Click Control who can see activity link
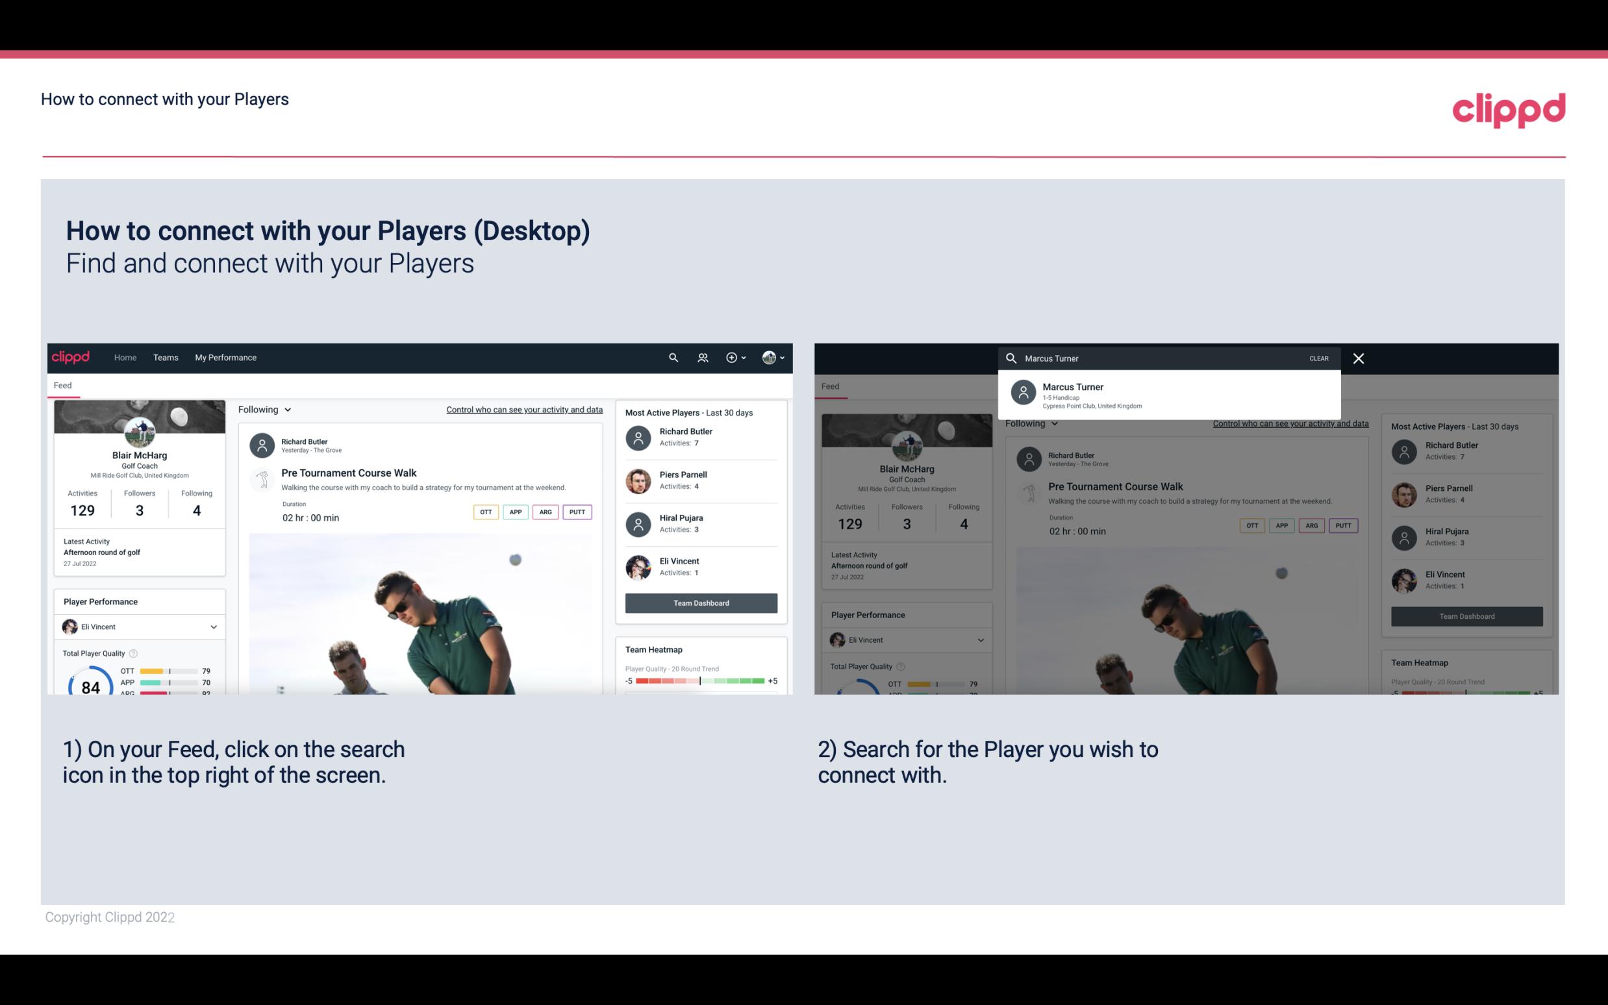 tap(523, 410)
